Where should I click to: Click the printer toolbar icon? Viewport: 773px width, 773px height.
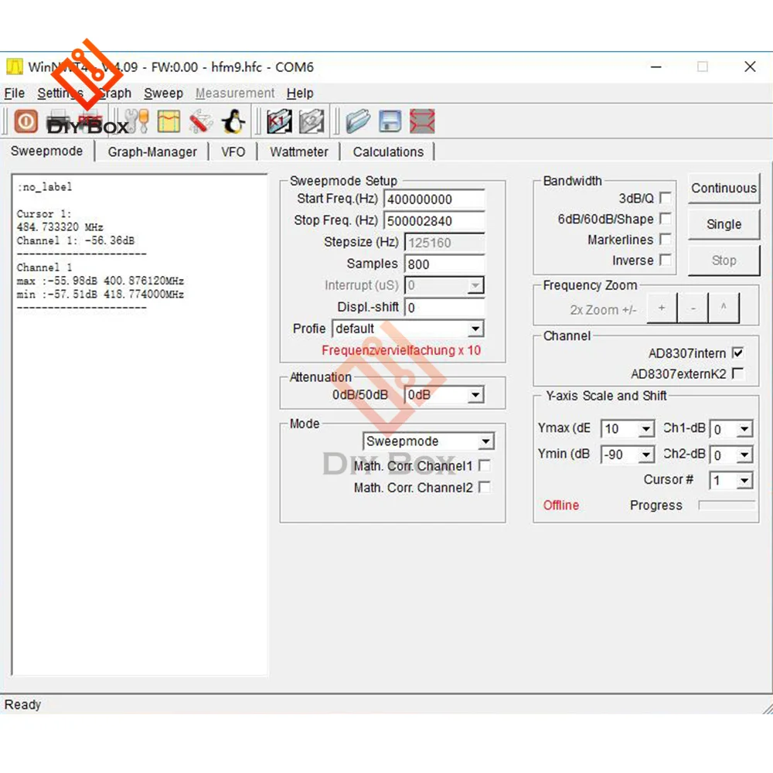point(58,121)
